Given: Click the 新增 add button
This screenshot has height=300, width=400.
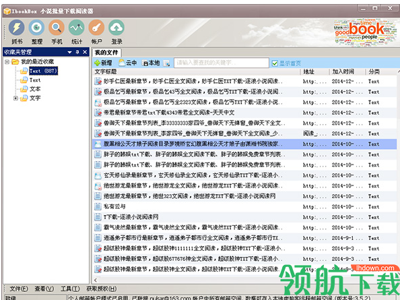Looking at the screenshot, I should [103, 63].
